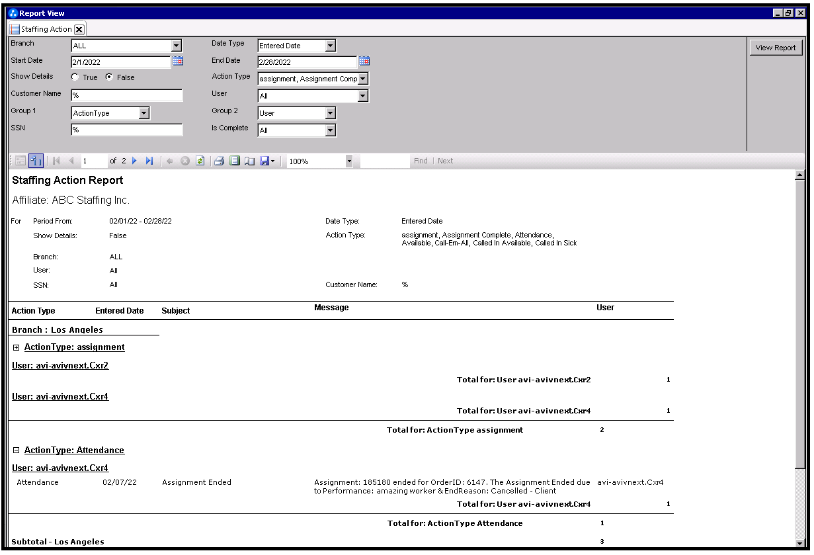Click 'Staffing Action Report' title
The height and width of the screenshot is (555, 814).
tap(67, 181)
